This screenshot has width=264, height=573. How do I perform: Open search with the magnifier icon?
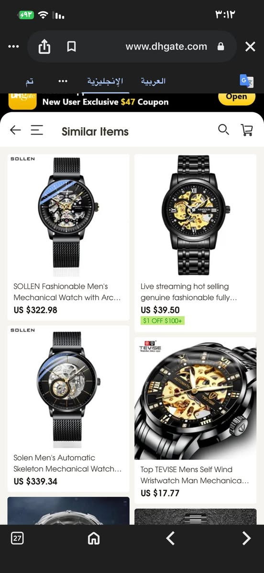[223, 130]
